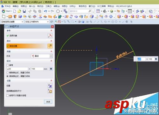
Task: Click the green unite boolean icon
Action: coord(60,16)
